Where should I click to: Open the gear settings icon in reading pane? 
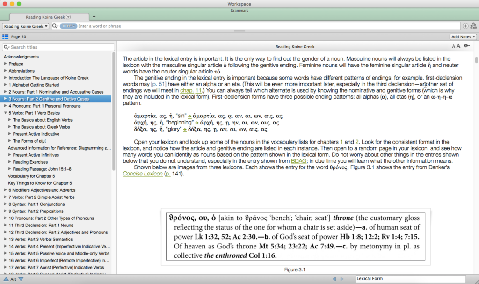(466, 45)
